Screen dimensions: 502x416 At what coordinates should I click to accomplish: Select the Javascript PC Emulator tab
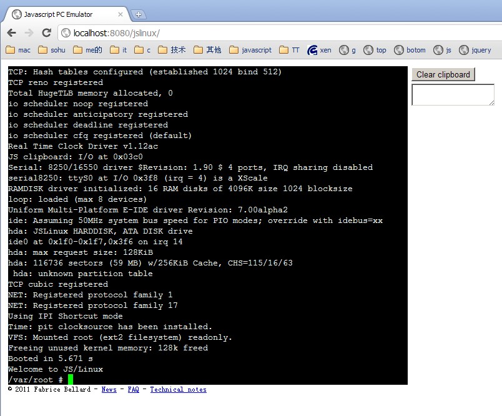(x=66, y=14)
